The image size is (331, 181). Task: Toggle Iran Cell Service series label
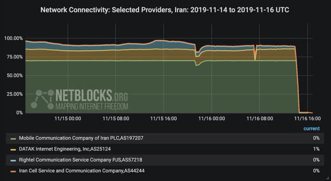click(82, 171)
